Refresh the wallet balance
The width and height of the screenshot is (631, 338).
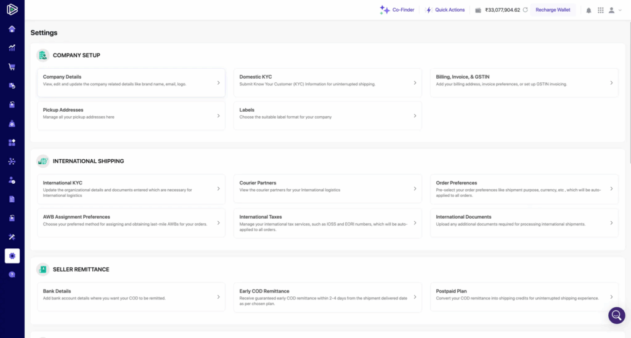pos(526,10)
